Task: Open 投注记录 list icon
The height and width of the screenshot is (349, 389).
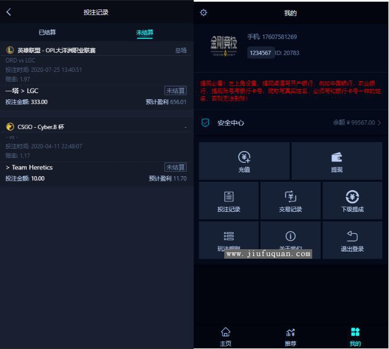Action: click(229, 197)
